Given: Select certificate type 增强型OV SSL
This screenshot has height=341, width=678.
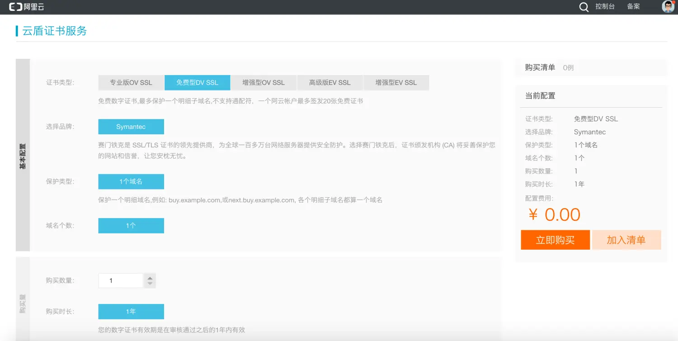Looking at the screenshot, I should pyautogui.click(x=264, y=83).
